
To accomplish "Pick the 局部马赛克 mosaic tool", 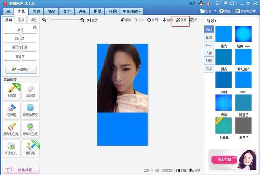I will [30, 110].
